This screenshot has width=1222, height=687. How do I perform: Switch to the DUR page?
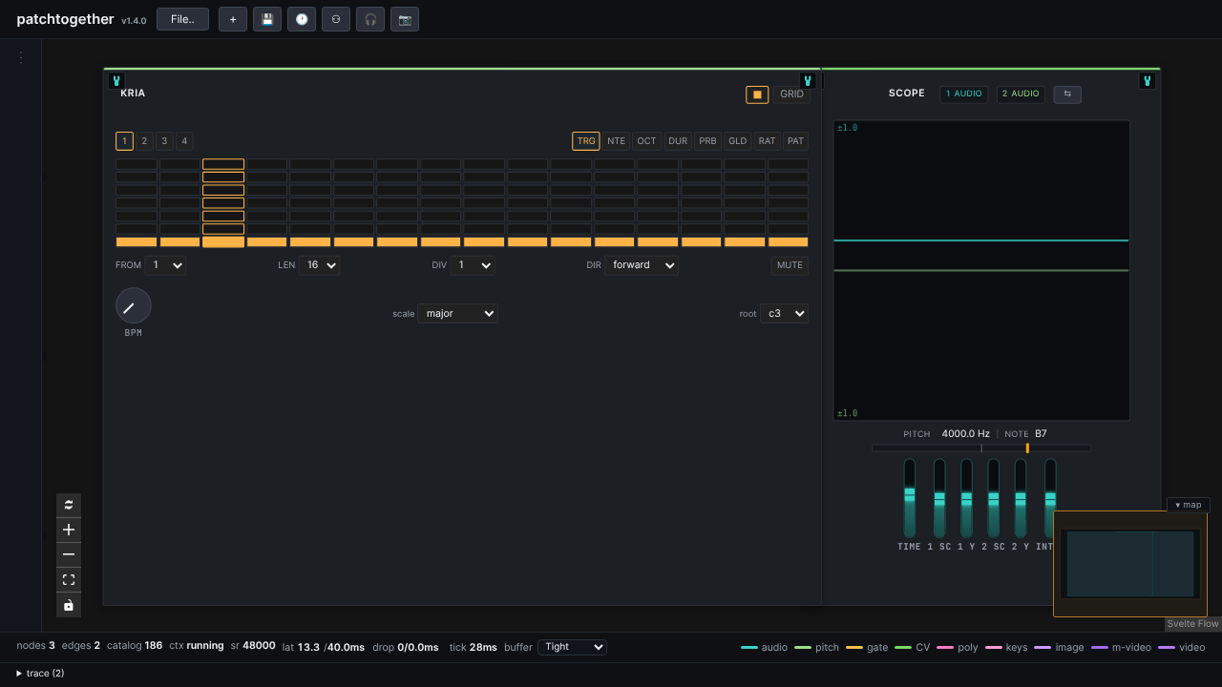678,141
